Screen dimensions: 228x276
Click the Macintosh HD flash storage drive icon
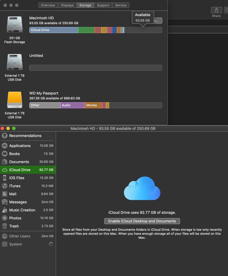click(15, 25)
